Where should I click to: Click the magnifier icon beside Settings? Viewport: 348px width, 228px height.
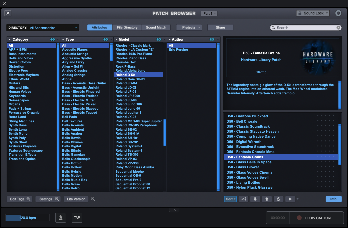point(57,199)
